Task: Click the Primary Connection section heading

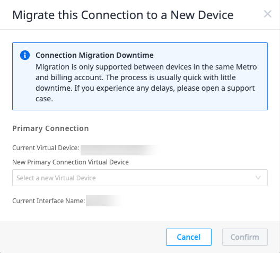Action: click(x=50, y=128)
